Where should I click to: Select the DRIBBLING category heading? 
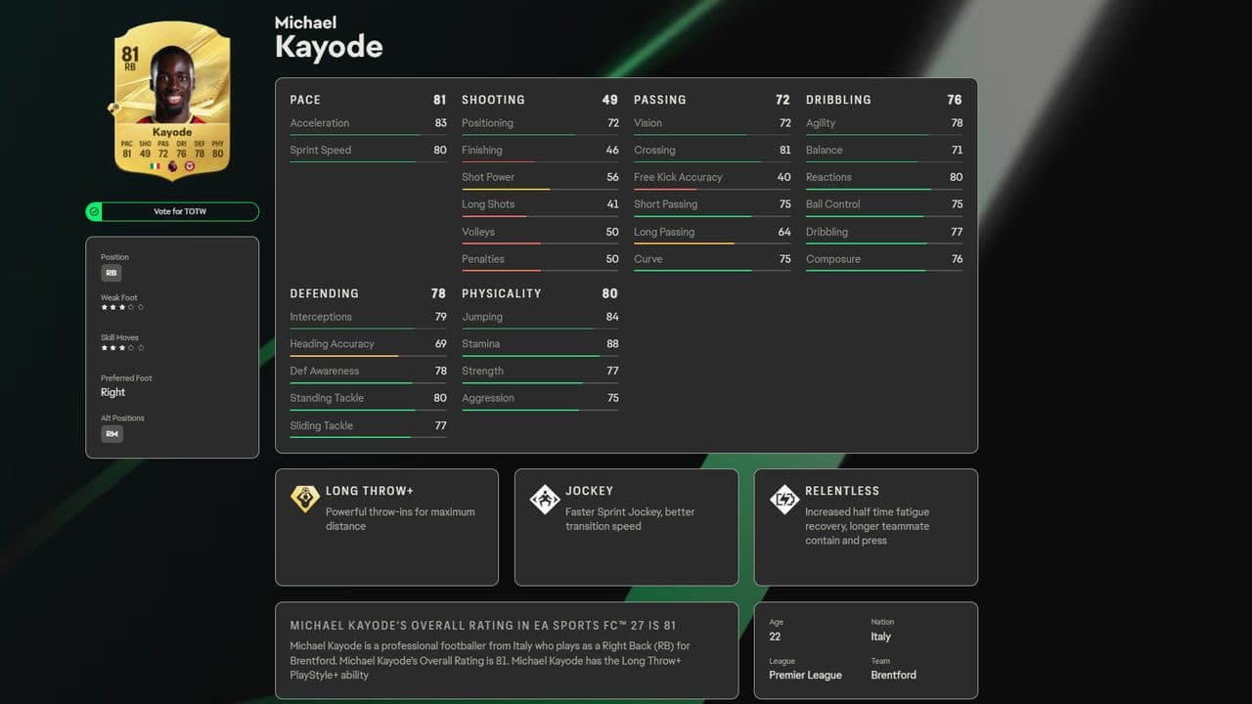(x=838, y=100)
